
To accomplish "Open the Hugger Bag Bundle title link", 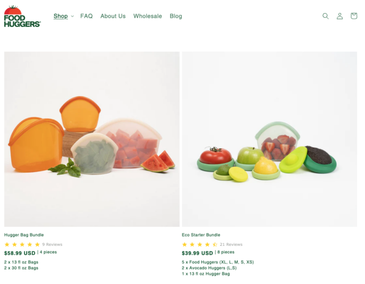I will point(24,235).
